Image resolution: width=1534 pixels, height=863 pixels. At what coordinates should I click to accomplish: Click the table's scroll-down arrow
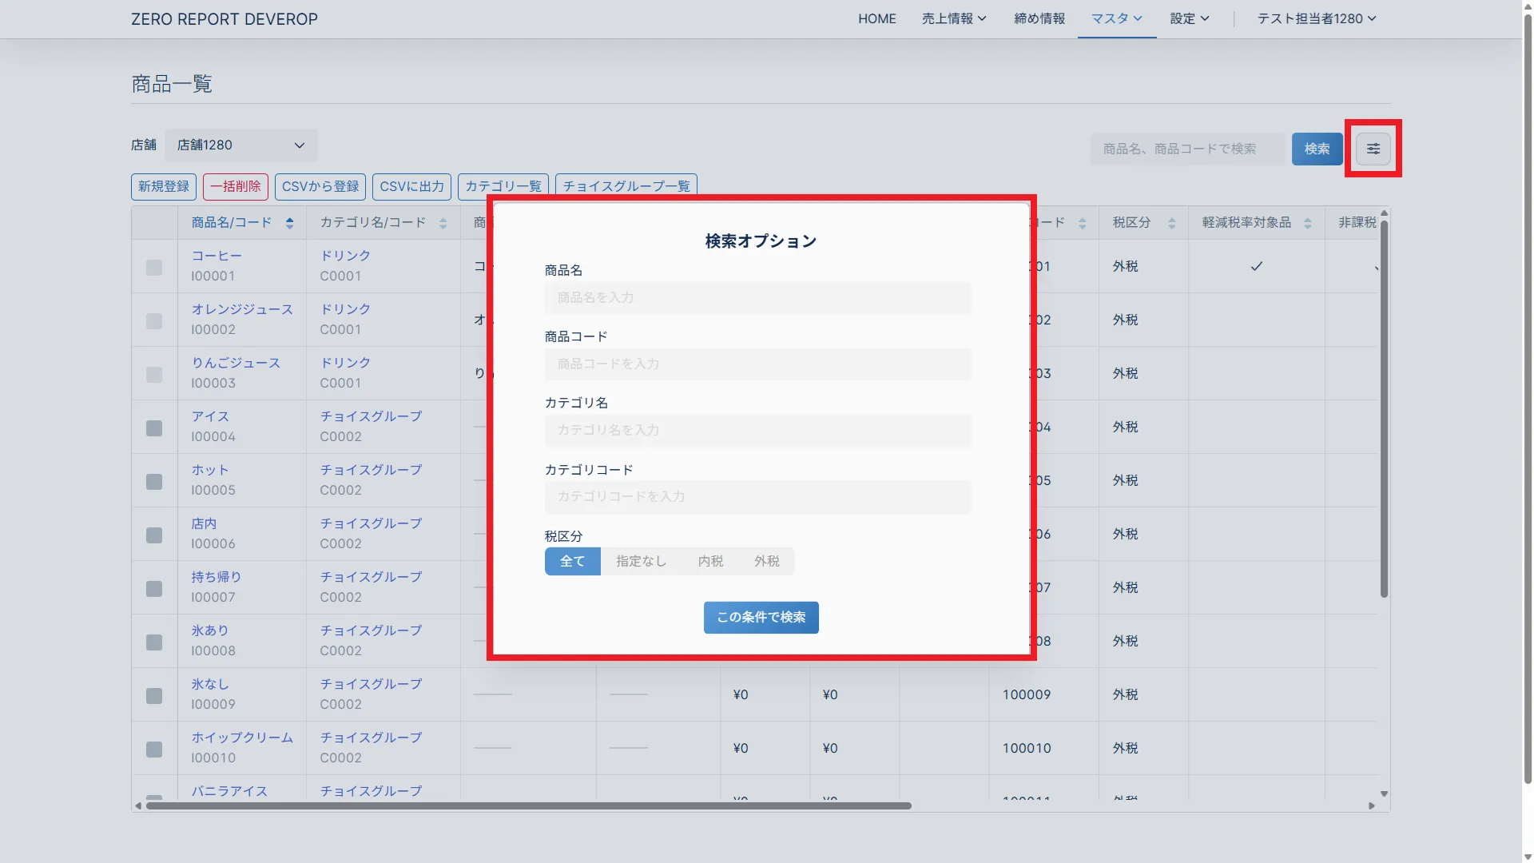1384,793
